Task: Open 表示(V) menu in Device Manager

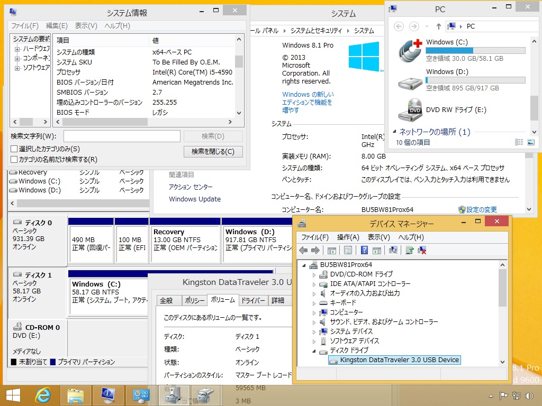Action: click(x=378, y=237)
